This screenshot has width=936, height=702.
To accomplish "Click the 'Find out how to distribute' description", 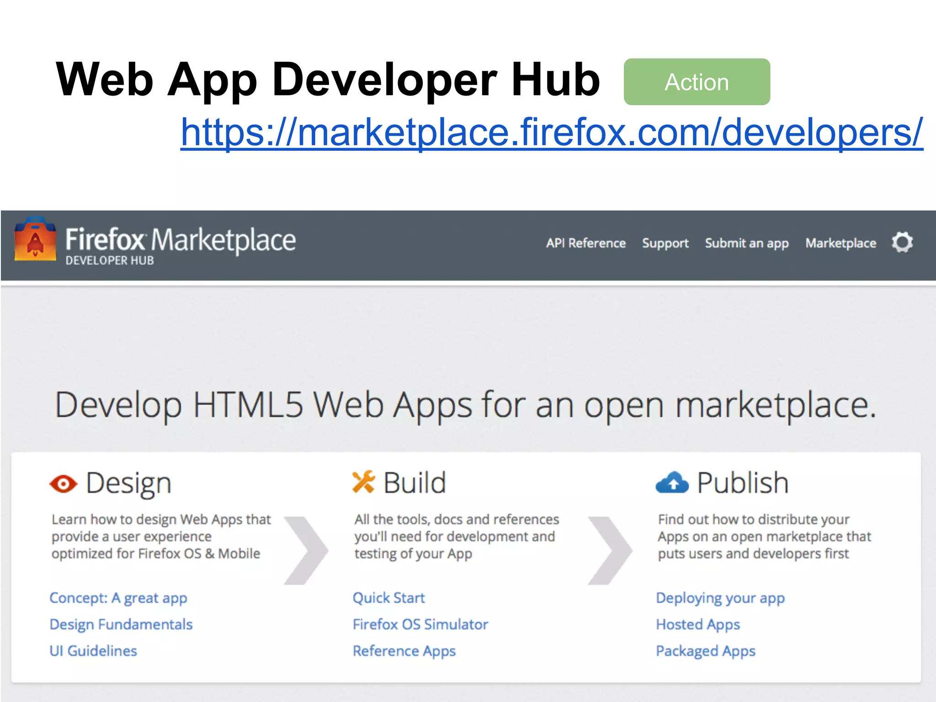I will (765, 537).
